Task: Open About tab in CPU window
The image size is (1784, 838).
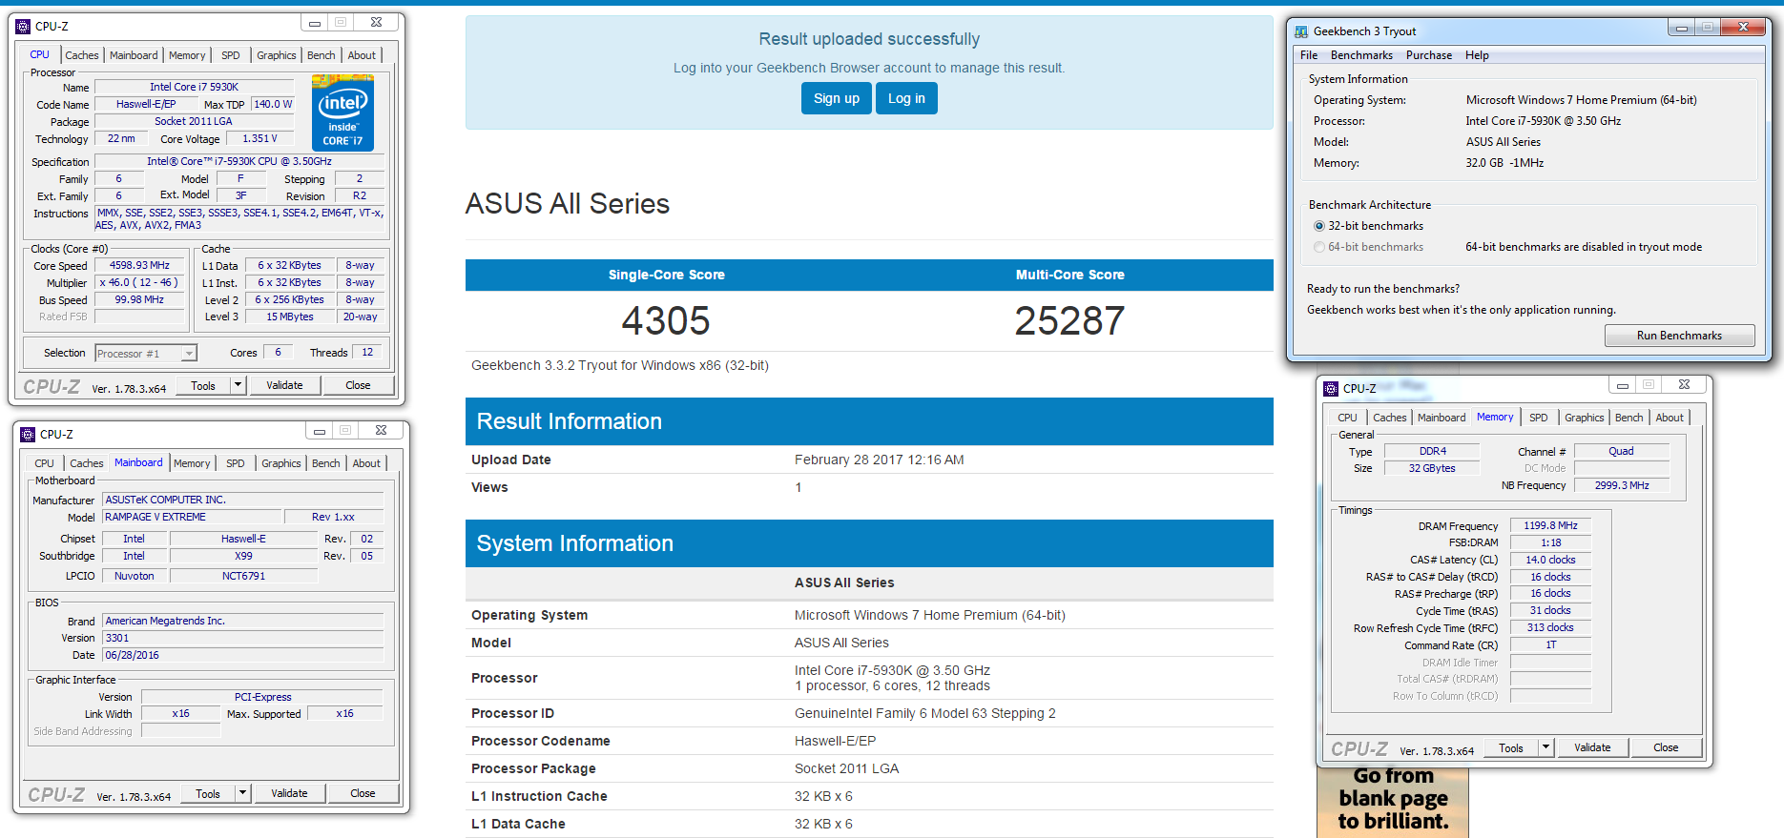Action: [362, 55]
